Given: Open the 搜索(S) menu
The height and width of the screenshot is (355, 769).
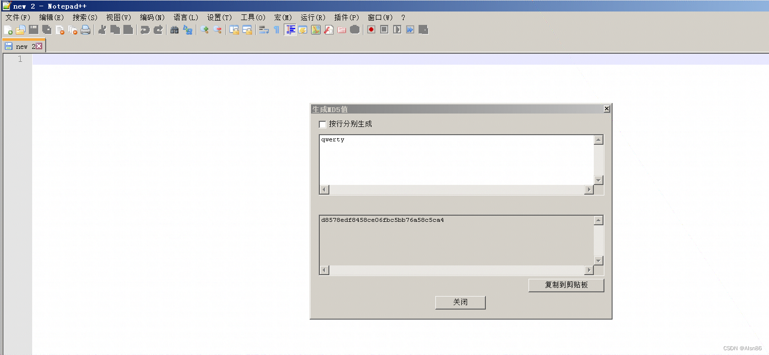Looking at the screenshot, I should click(85, 17).
